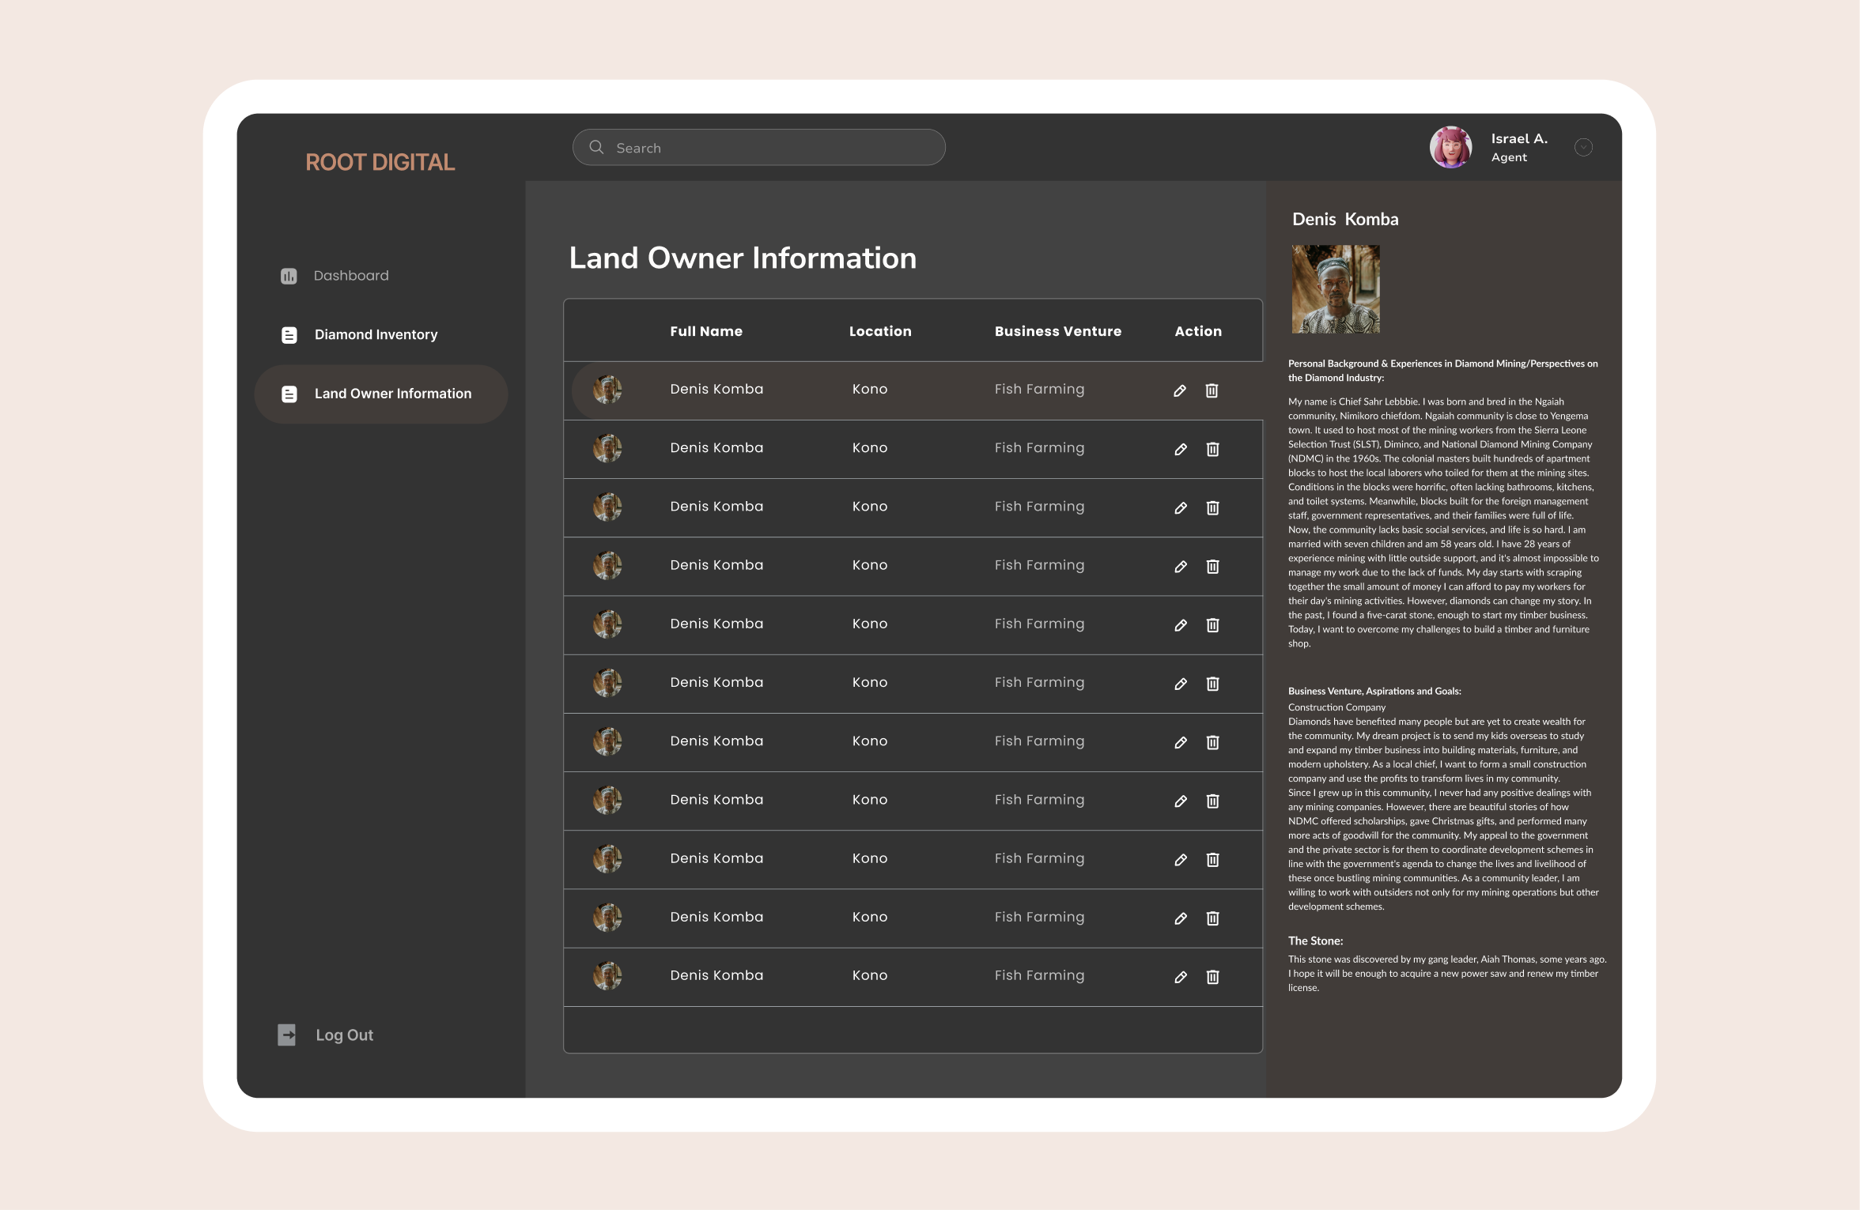Click the Diamond Inventory document icon
This screenshot has height=1210, width=1860.
click(x=289, y=335)
